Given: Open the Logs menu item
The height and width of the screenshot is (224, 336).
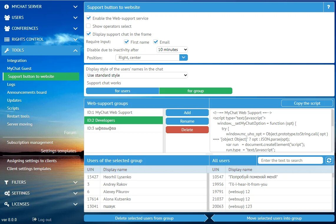Looking at the screenshot, I should point(11,84).
